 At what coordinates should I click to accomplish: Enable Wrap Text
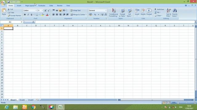(75, 10)
